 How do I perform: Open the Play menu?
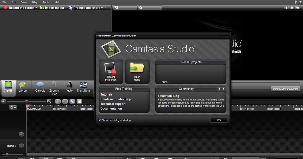click(x=35, y=2)
